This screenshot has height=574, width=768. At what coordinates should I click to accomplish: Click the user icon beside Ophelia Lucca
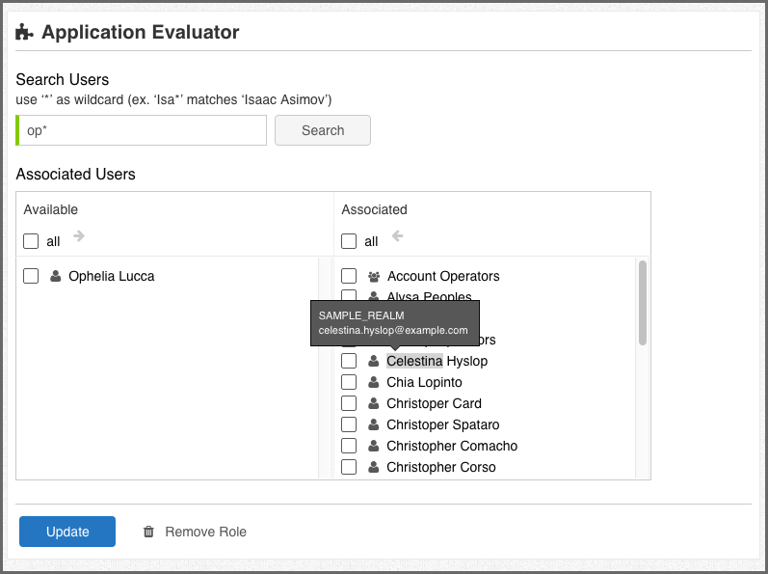pyautogui.click(x=55, y=277)
